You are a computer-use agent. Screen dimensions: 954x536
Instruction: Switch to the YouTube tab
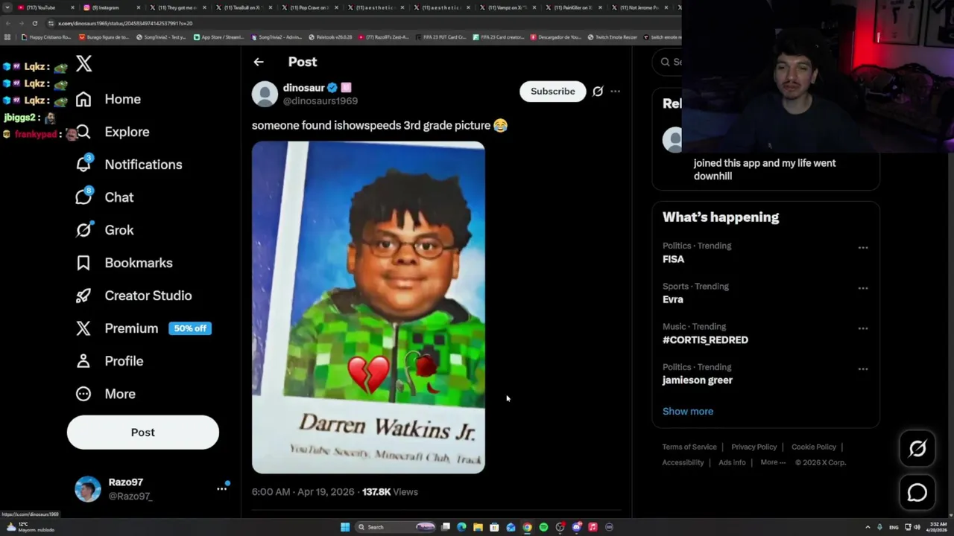[45, 7]
